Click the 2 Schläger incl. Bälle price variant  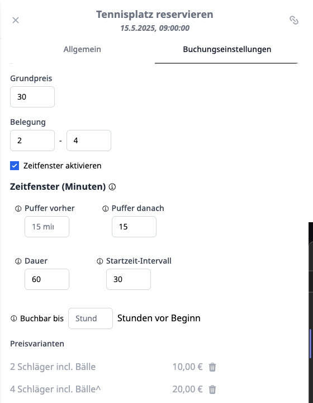coord(53,367)
